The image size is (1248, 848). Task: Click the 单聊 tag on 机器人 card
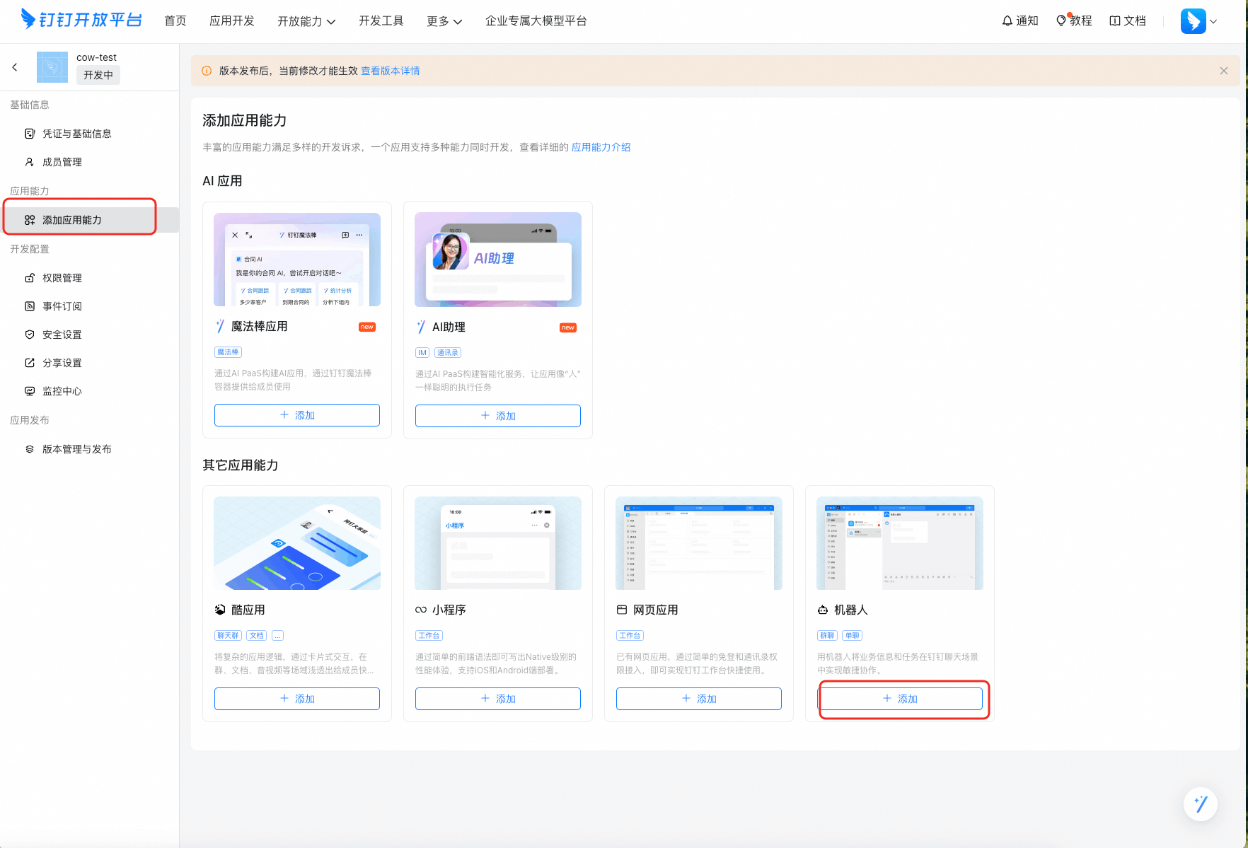(853, 636)
